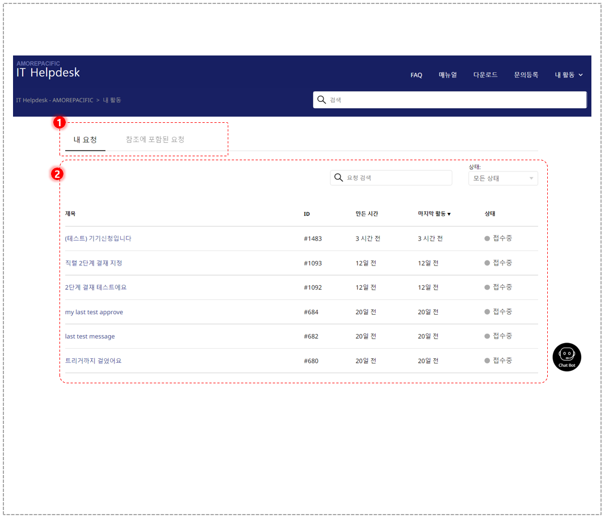This screenshot has width=605, height=518.
Task: Click the 모든 상태 dropdown arrow
Action: click(531, 178)
